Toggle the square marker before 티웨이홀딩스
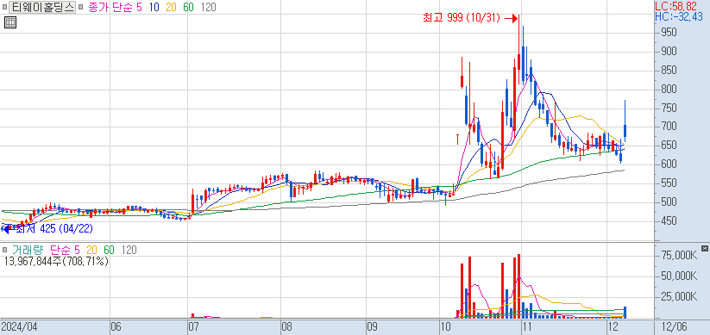Screen dimensions: 710x335 [5, 7]
